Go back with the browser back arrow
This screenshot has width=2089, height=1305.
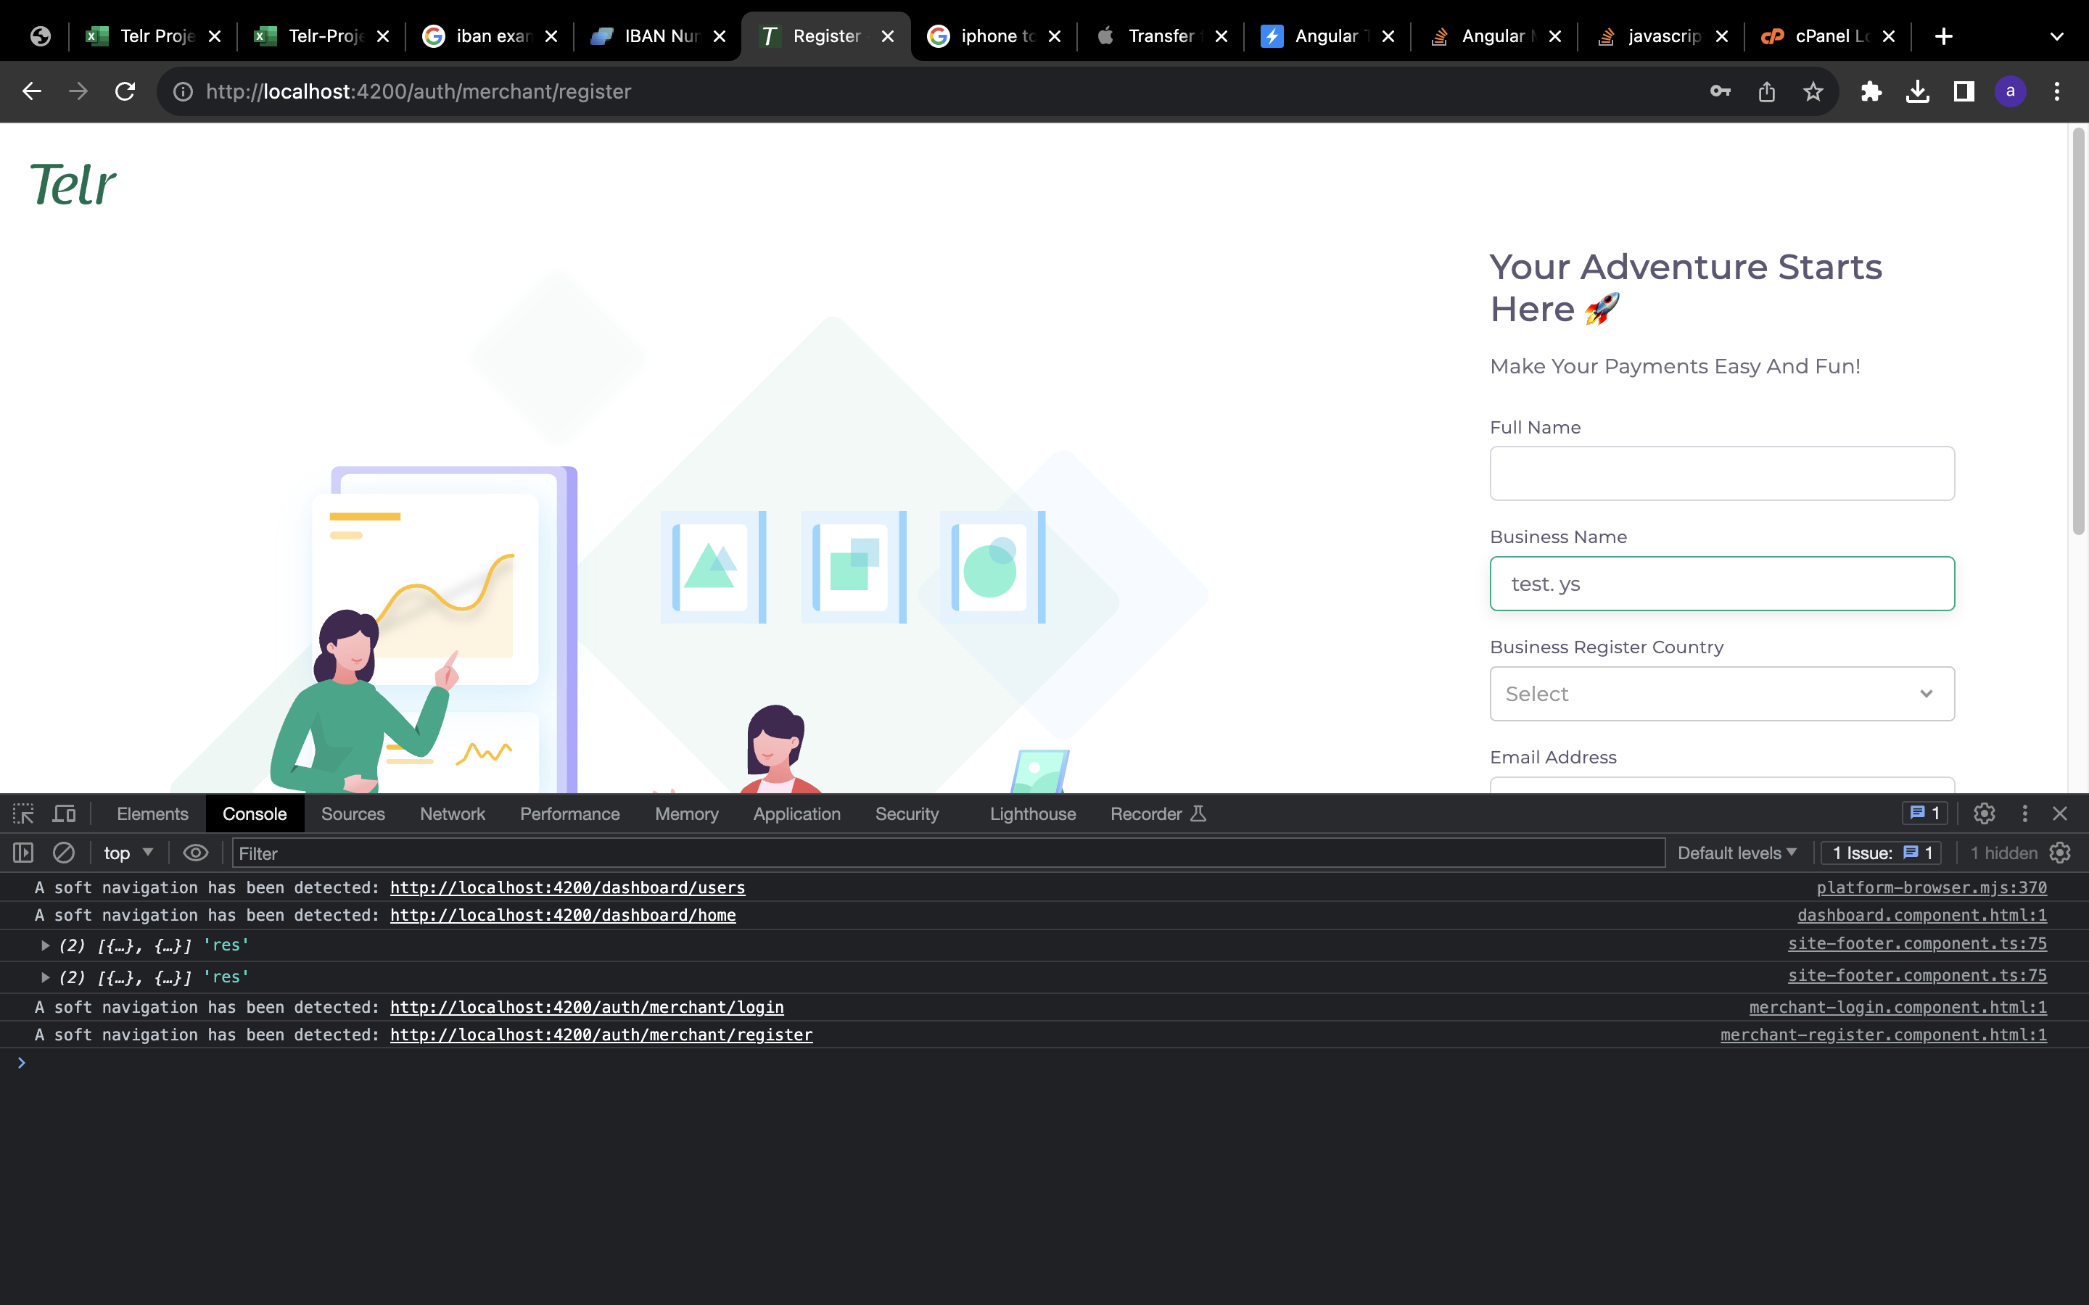click(x=32, y=91)
